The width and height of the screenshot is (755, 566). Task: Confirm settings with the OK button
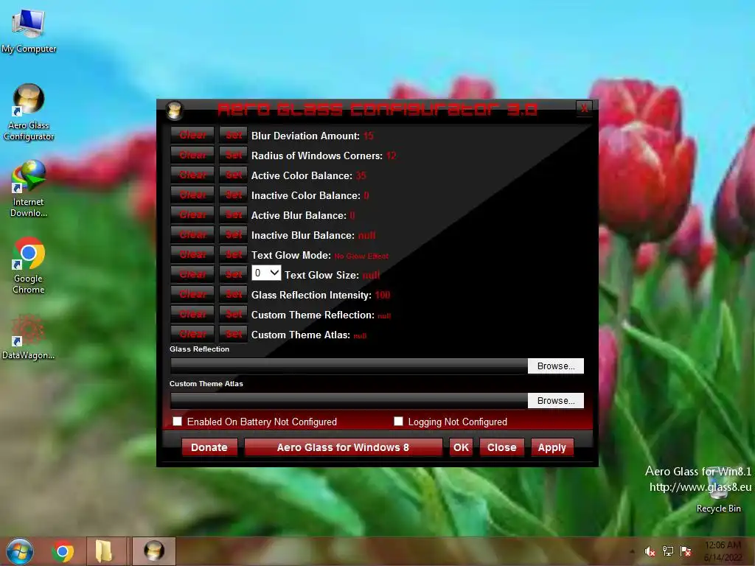(461, 447)
